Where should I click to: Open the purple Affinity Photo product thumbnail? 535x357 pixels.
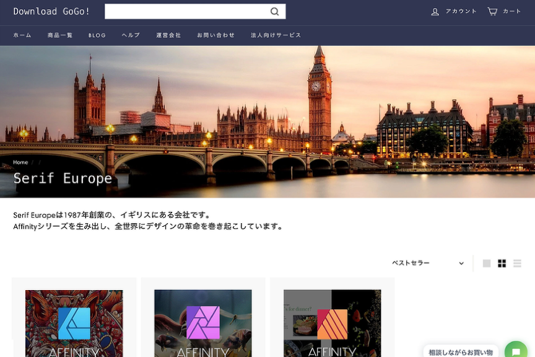pos(203,323)
